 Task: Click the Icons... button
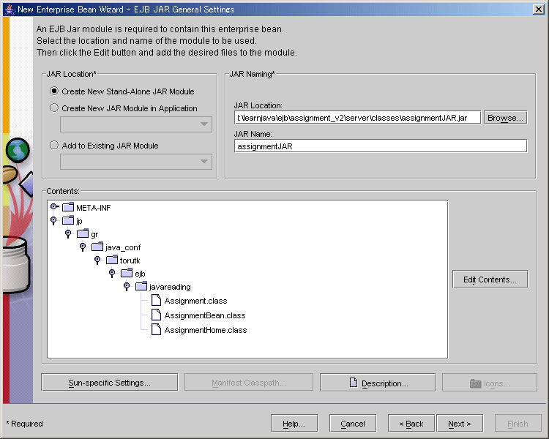click(490, 383)
